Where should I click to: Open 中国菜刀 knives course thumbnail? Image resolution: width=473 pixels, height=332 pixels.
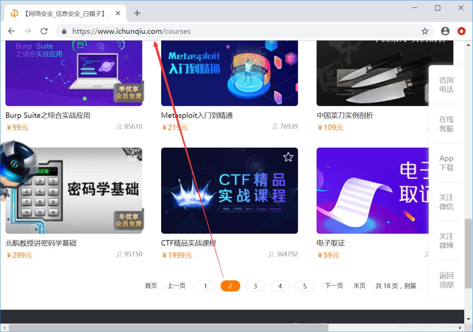[x=373, y=73]
